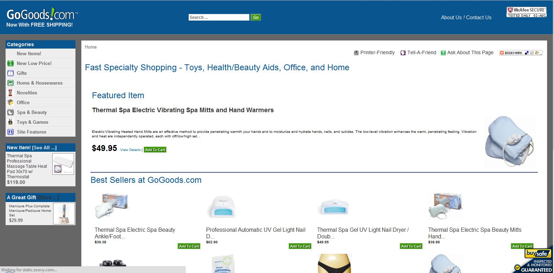Browse the Gifts category
The width and height of the screenshot is (554, 273).
[22, 73]
